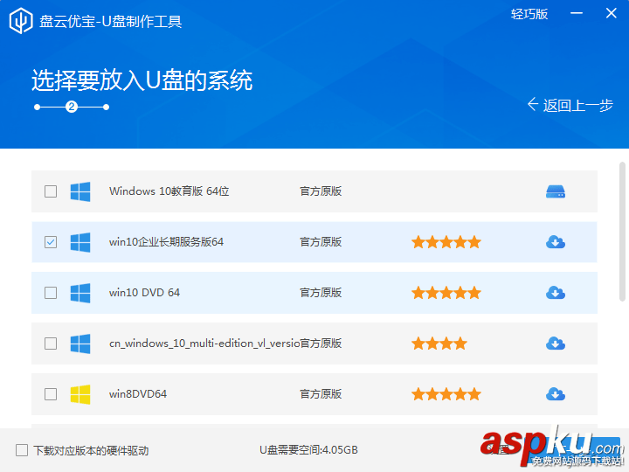
Task: Download win10企业长期服务版64 via cloud icon
Action: pyautogui.click(x=556, y=242)
